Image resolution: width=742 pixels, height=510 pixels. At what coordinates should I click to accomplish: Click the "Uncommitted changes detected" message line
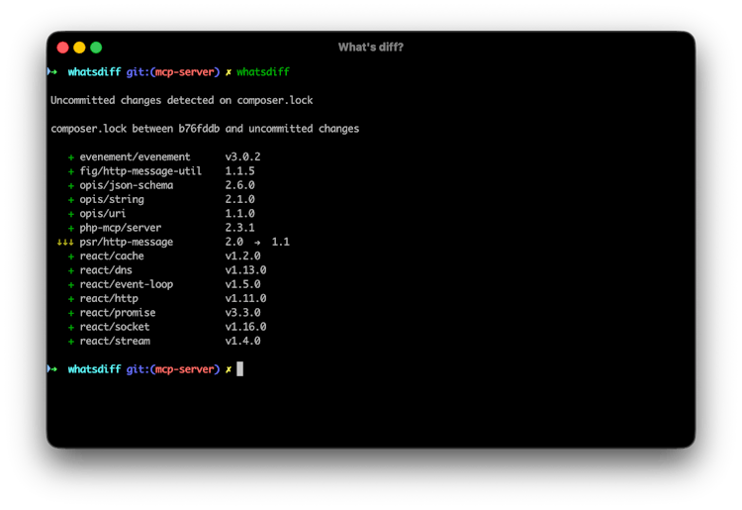tap(182, 100)
